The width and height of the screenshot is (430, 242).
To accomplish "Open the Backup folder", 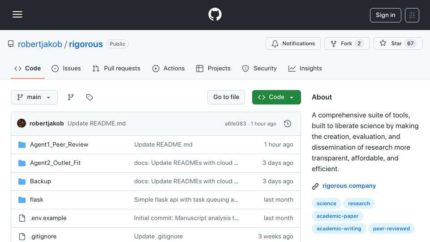I will click(x=41, y=181).
